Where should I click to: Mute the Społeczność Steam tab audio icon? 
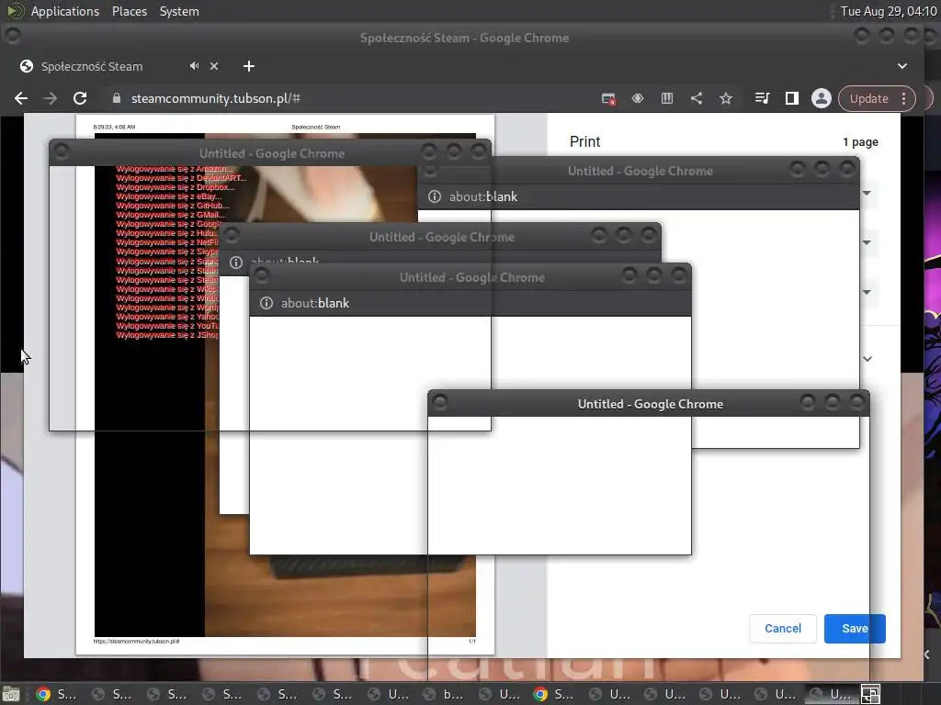click(x=194, y=66)
